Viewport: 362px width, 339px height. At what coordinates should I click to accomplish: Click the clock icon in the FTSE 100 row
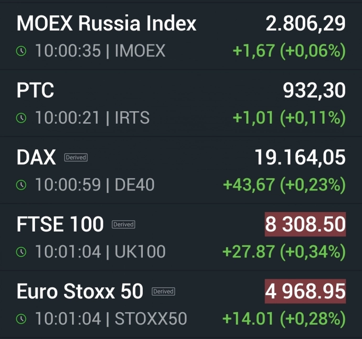click(x=21, y=252)
